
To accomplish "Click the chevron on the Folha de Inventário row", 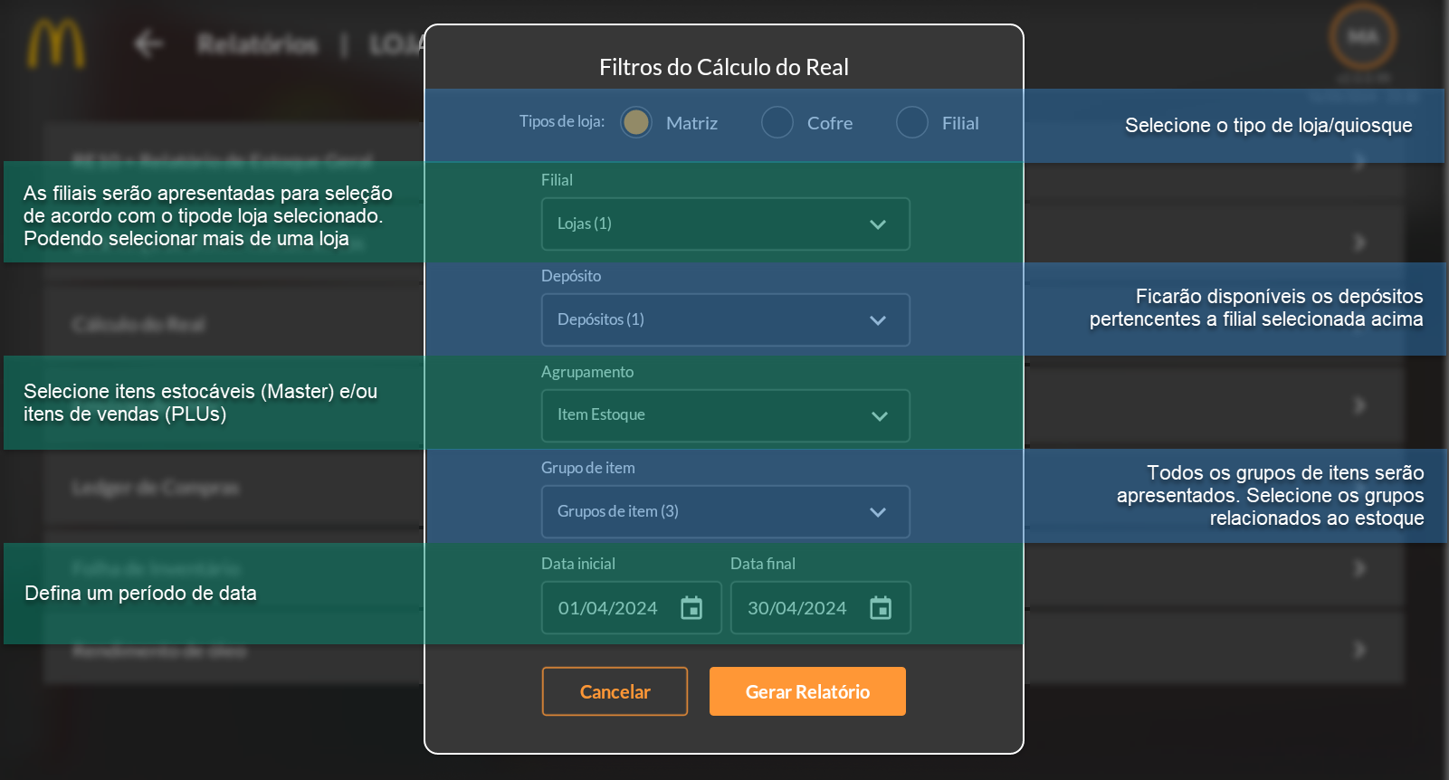I will click(1359, 568).
